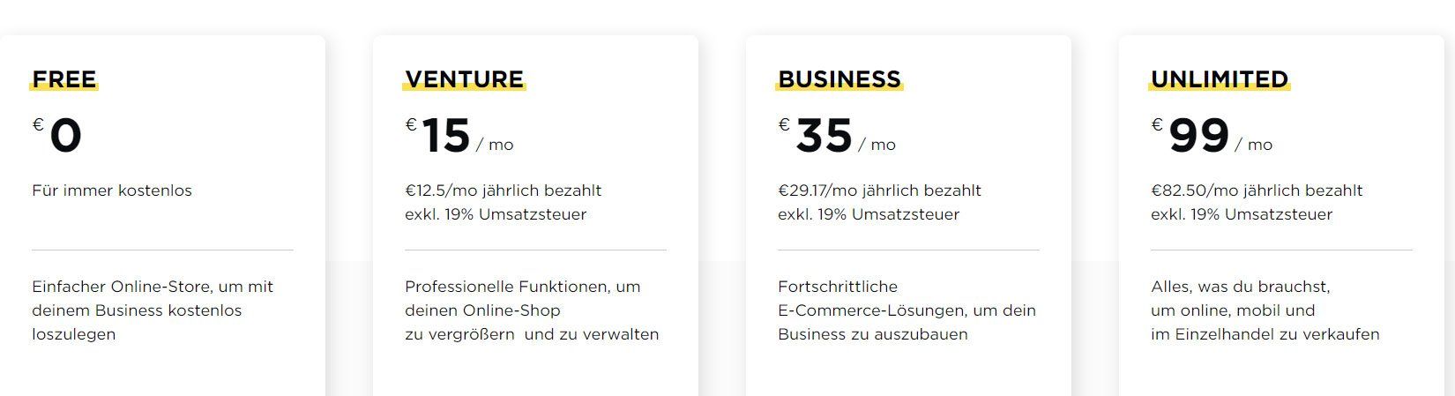Click the UNLIMITED plan heading
1455x396 pixels.
1220,79
